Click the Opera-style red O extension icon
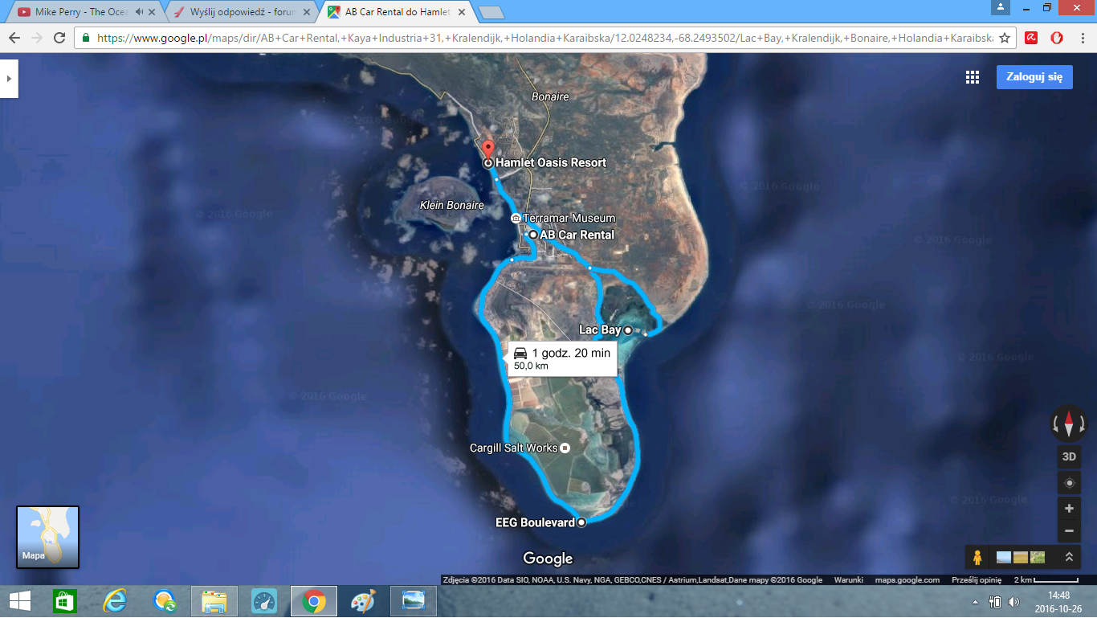 (x=1057, y=38)
